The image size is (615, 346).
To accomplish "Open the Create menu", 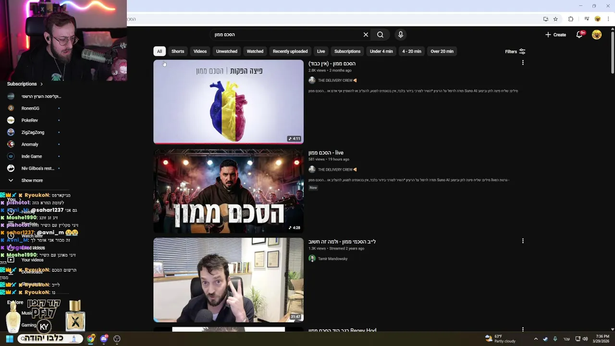I will point(555,35).
